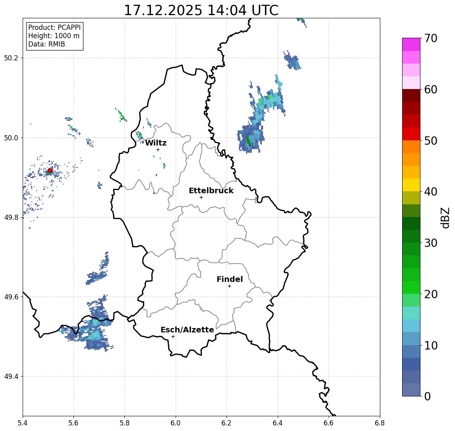
Task: Click the magenta top colorbar swatch
Action: click(411, 45)
